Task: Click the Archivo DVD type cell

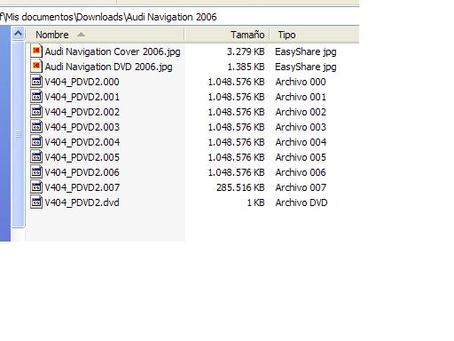Action: 301,202
